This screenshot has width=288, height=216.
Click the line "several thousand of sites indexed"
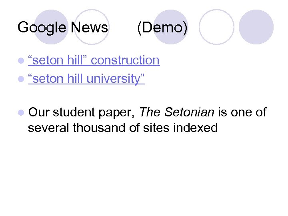pyautogui.click(x=123, y=128)
